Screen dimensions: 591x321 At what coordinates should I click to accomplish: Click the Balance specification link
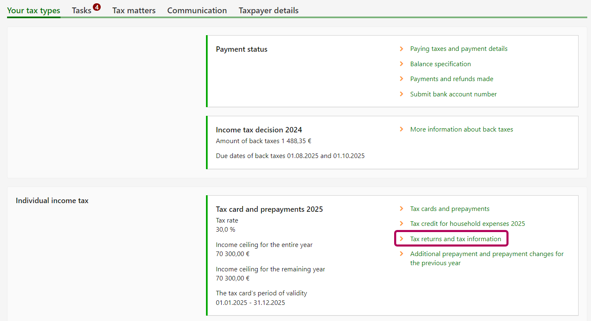point(440,64)
